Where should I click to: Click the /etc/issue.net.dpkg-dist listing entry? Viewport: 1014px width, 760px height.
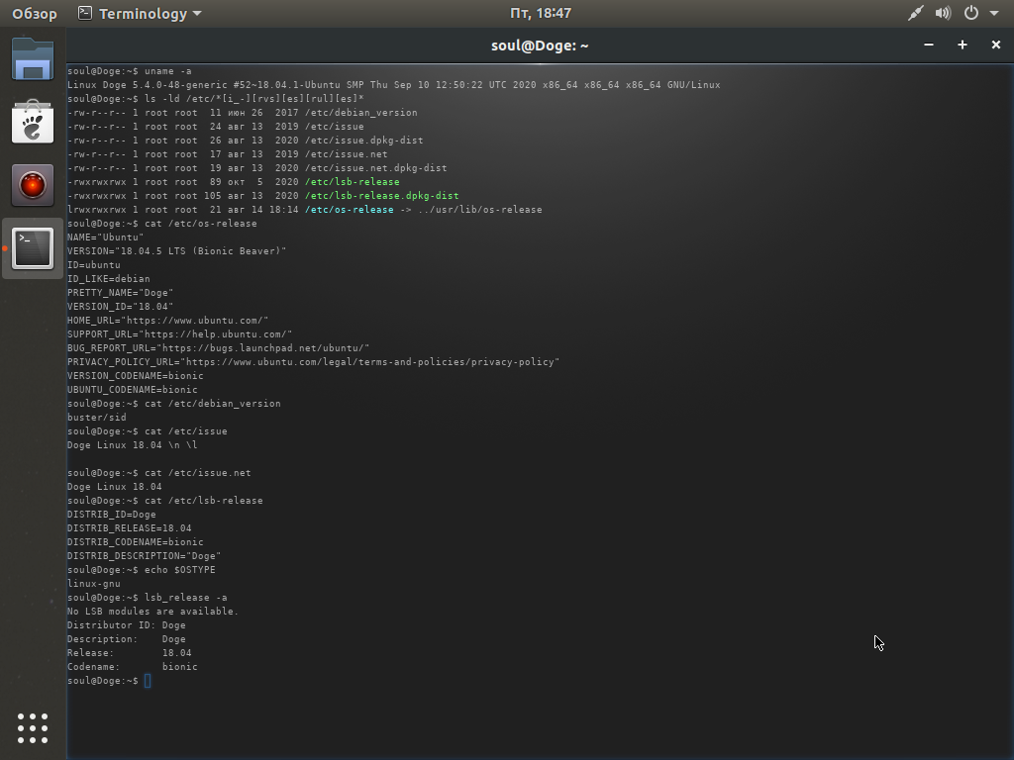click(x=375, y=168)
